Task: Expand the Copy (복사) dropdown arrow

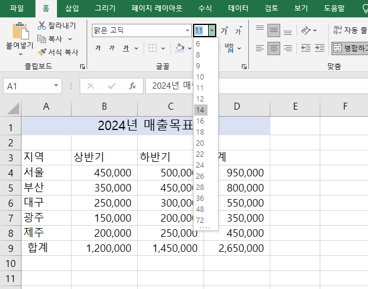Action: click(x=70, y=39)
